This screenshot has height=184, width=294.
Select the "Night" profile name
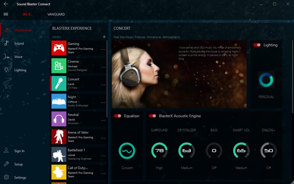(x=72, y=97)
